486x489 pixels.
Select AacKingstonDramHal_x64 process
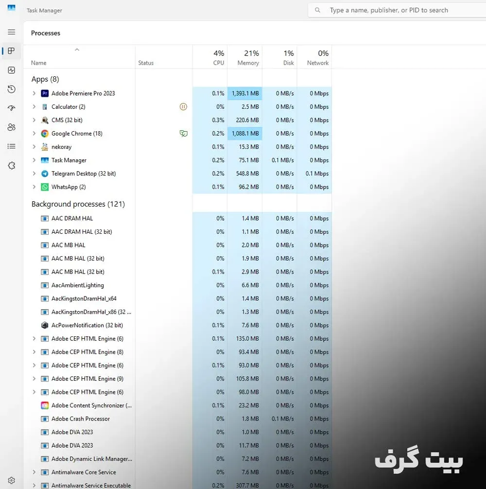(x=178, y=298)
